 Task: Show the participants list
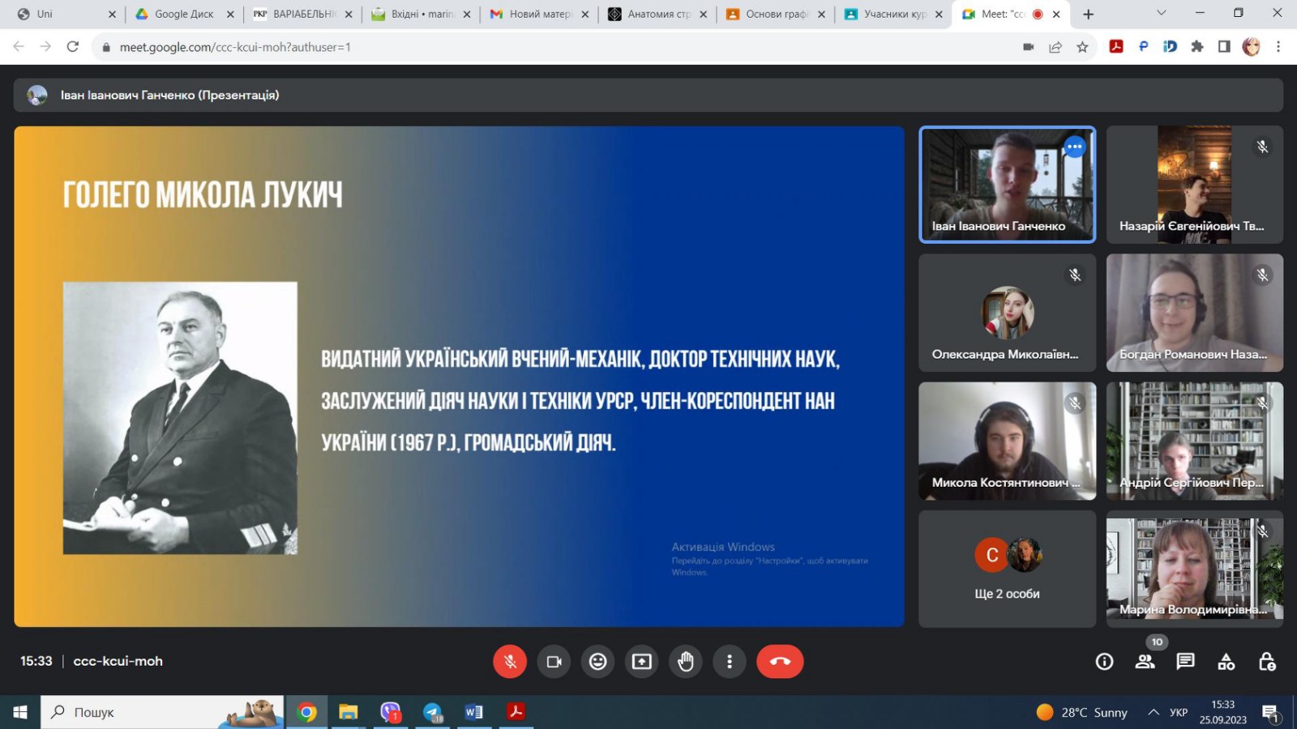point(1145,662)
